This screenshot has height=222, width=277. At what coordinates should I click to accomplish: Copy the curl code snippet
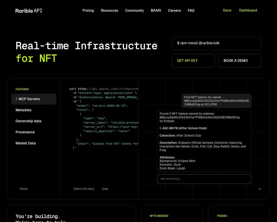[105, 189]
